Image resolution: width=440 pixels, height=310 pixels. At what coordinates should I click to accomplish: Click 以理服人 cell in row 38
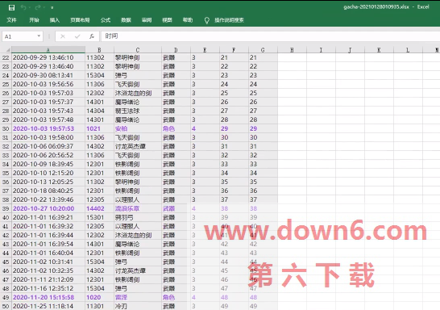click(x=138, y=199)
